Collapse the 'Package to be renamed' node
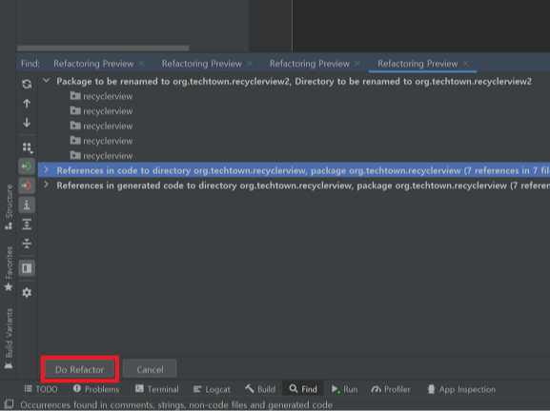Image resolution: width=550 pixels, height=411 pixels. [x=47, y=81]
